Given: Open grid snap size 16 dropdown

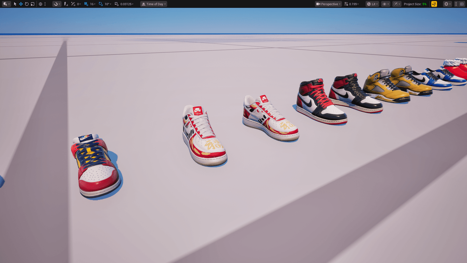Looking at the screenshot, I should click(92, 4).
